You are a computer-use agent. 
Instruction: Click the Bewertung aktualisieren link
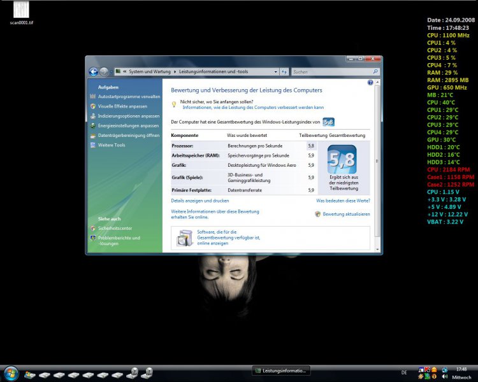(346, 214)
